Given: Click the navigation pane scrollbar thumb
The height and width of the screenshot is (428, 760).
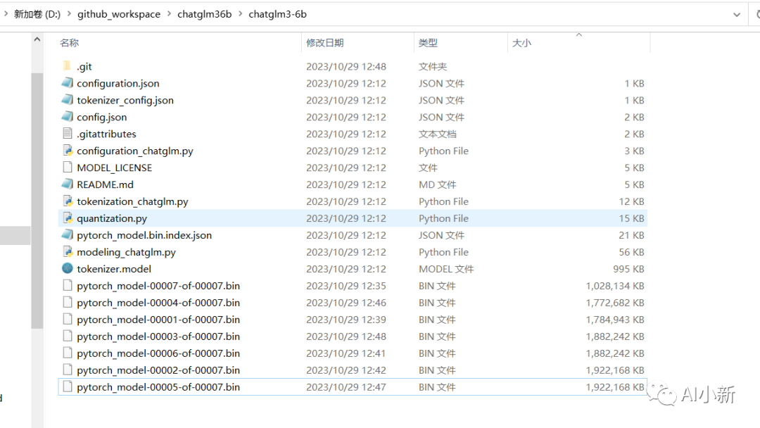Looking at the screenshot, I should point(37,201).
